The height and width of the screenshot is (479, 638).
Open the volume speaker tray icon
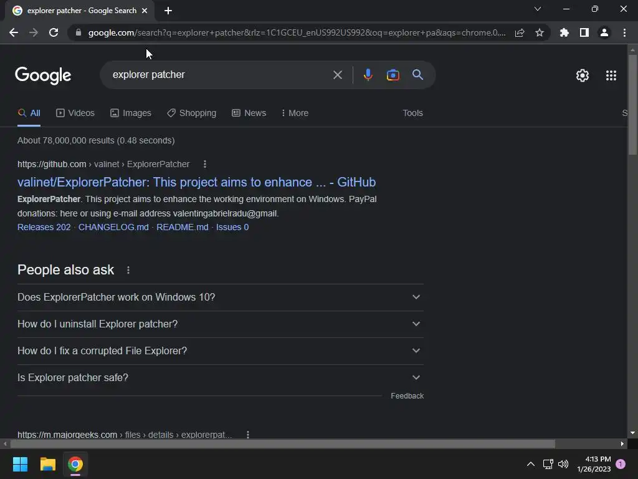(x=563, y=464)
